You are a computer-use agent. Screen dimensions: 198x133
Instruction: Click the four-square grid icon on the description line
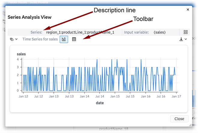[185, 32]
